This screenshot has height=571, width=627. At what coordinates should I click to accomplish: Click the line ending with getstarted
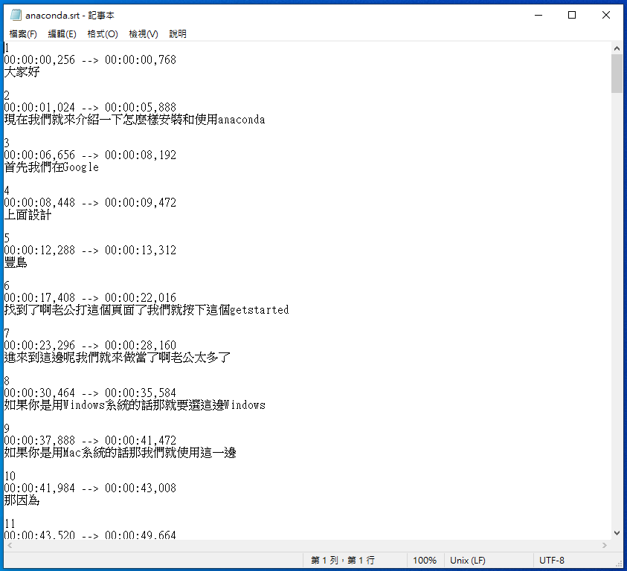[147, 310]
